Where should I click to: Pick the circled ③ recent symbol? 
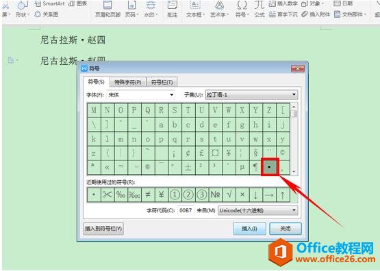tap(201, 194)
